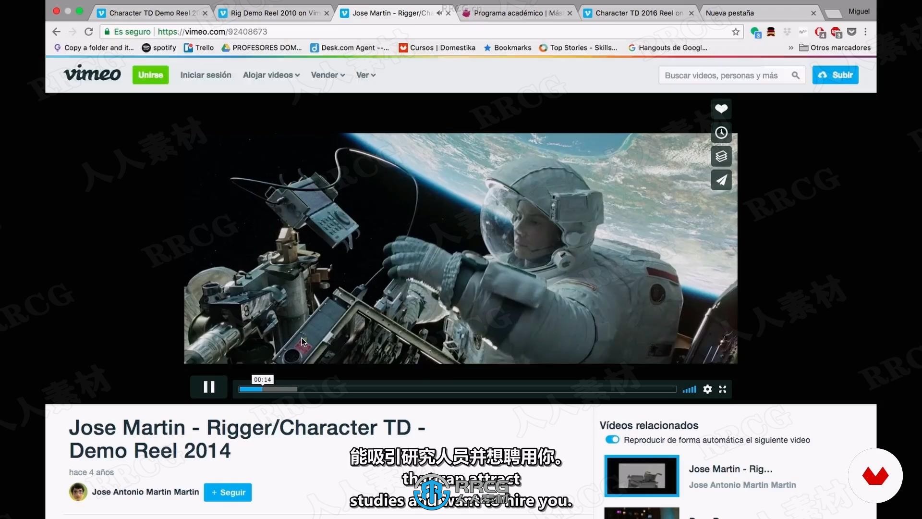Click the Vimeo logo

(92, 74)
